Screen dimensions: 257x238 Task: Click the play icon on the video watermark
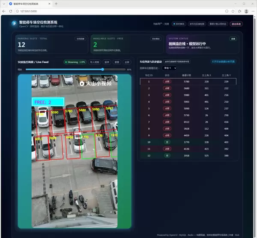click(x=82, y=84)
